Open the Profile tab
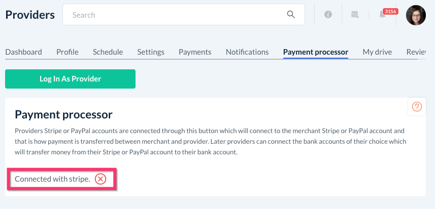 pyautogui.click(x=68, y=52)
